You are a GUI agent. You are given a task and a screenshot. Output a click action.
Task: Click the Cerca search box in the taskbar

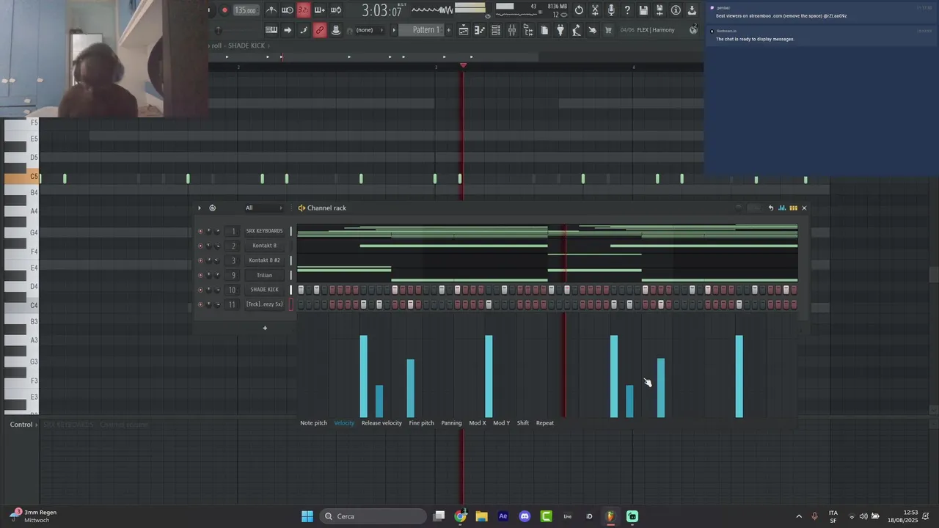pyautogui.click(x=374, y=516)
